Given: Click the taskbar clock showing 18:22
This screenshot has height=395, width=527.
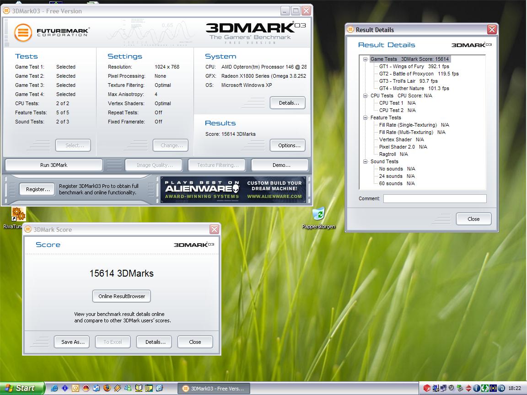Looking at the screenshot, I should click(x=515, y=388).
